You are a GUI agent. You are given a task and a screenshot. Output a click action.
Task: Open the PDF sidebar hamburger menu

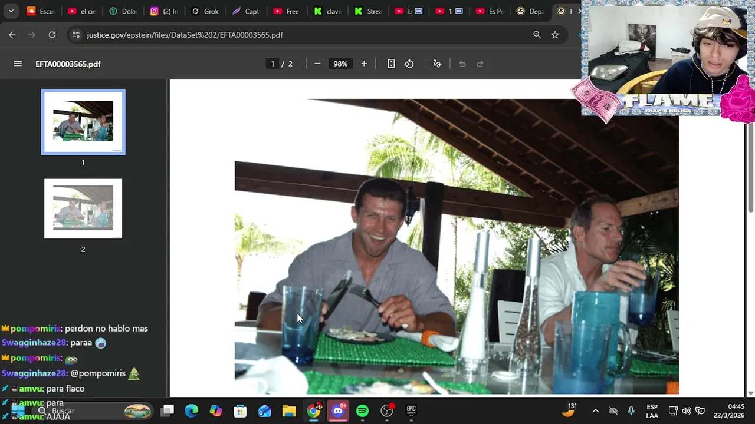(18, 64)
